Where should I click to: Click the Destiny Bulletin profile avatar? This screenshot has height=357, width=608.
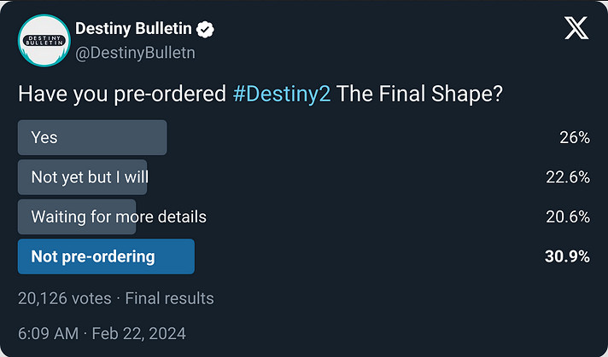pyautogui.click(x=44, y=42)
